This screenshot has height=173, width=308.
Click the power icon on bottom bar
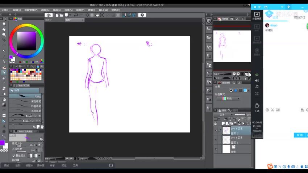pyautogui.click(x=111, y=165)
